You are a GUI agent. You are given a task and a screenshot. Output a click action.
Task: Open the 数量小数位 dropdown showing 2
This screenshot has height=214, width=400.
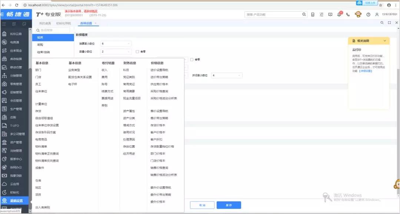(116, 52)
